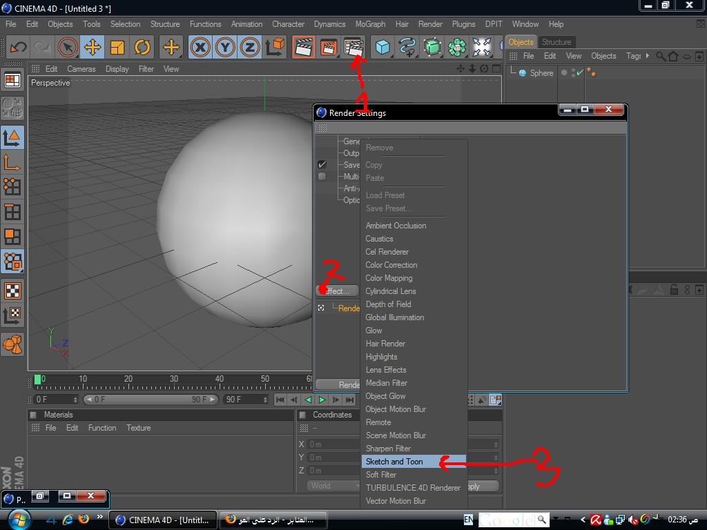Click the Render button at the dialog bottom

coord(338,384)
